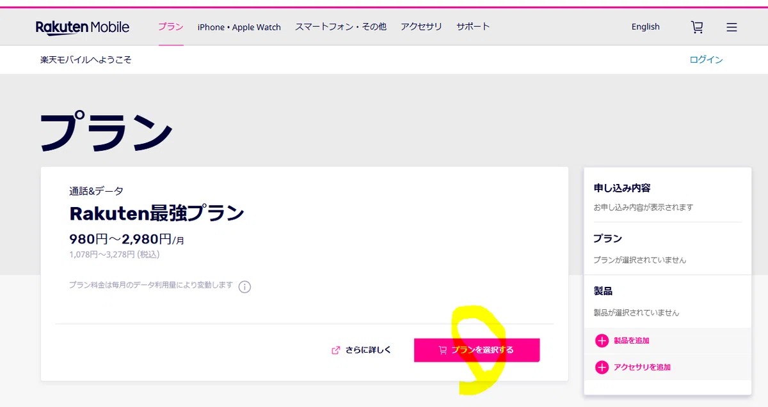
Task: Click the 1,078円～3,278円 (税込) text
Action: (x=114, y=254)
